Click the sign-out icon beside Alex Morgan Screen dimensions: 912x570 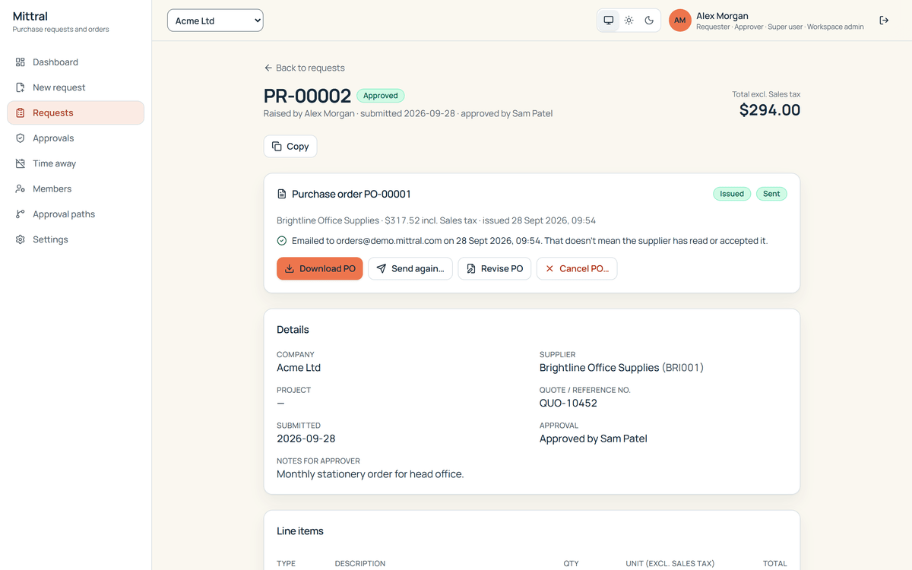click(884, 21)
